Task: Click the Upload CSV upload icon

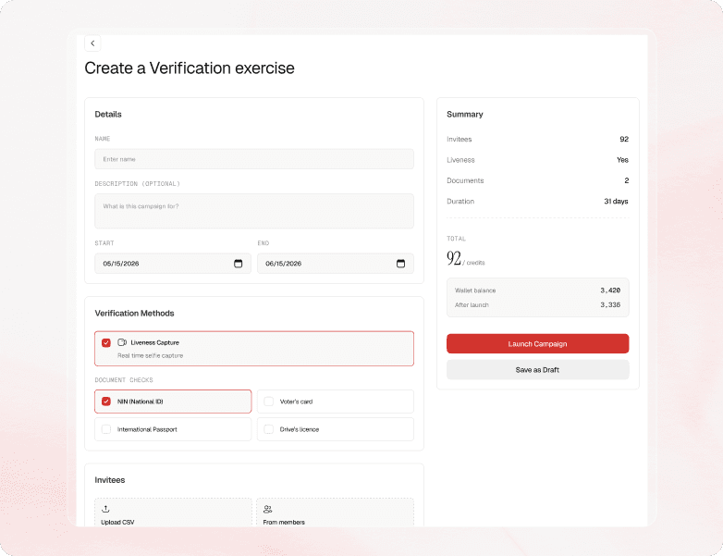Action: pyautogui.click(x=105, y=509)
